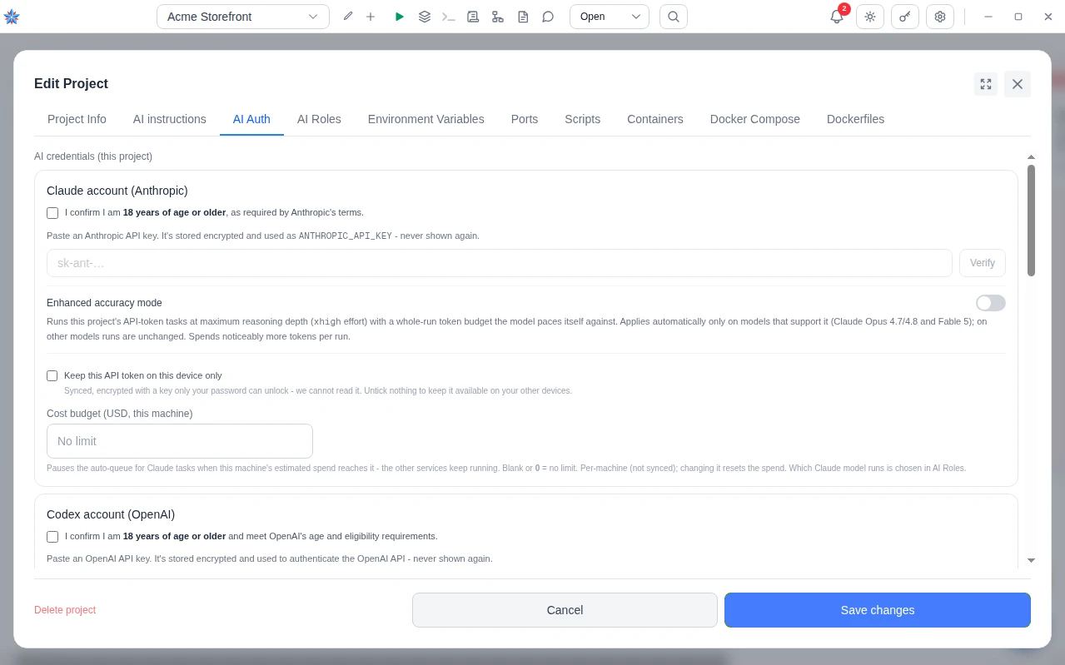1065x665 pixels.
Task: Click the Claude account (Anthropic) heading
Action: point(117,191)
